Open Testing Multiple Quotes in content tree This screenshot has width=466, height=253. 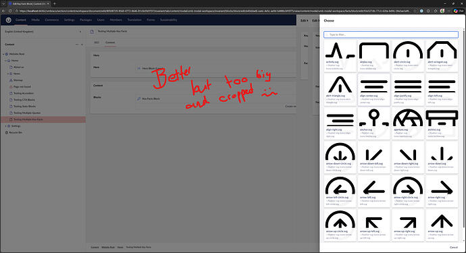(27, 113)
